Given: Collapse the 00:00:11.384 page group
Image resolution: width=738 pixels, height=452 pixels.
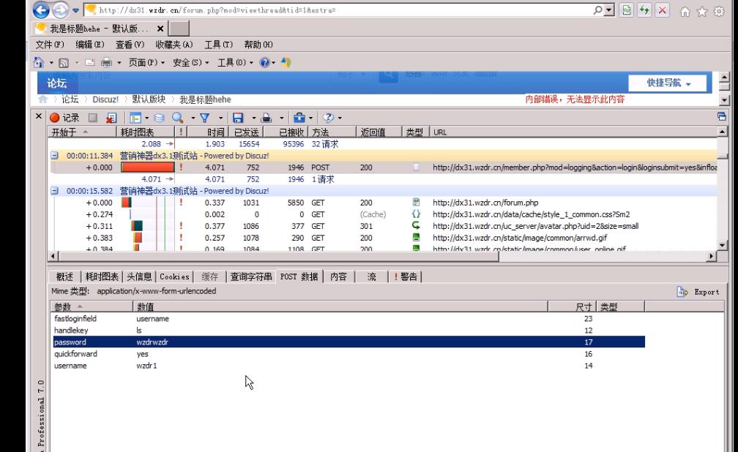Looking at the screenshot, I should pos(55,156).
